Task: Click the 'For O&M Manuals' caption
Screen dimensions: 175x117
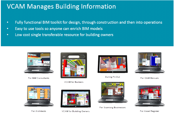Action: pyautogui.click(x=149, y=78)
